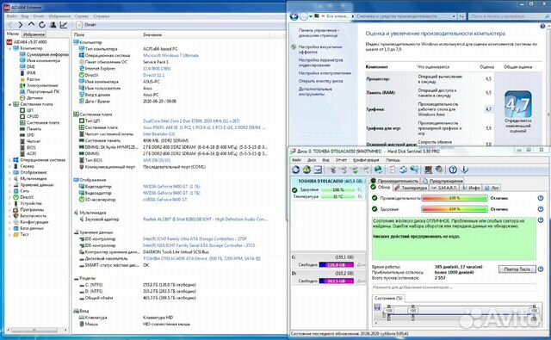Expand the Тест tree node
551x340 pixels.
pyautogui.click(x=9, y=235)
